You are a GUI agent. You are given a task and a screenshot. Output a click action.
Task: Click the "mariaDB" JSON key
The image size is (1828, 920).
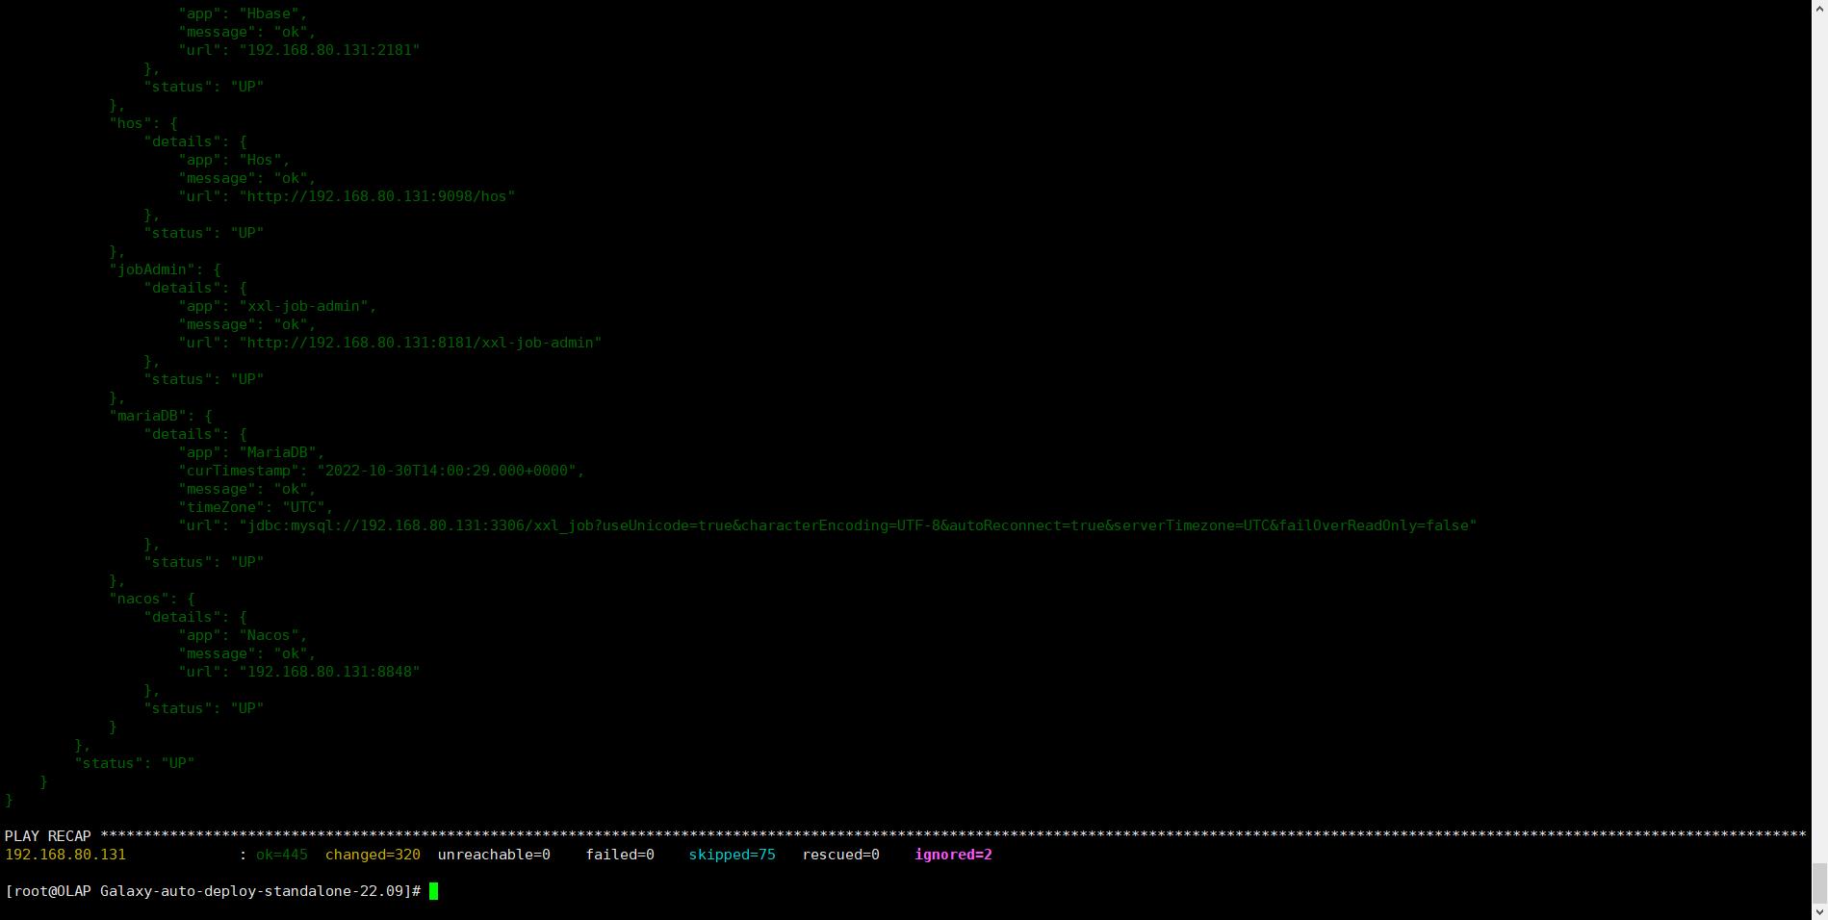point(147,416)
